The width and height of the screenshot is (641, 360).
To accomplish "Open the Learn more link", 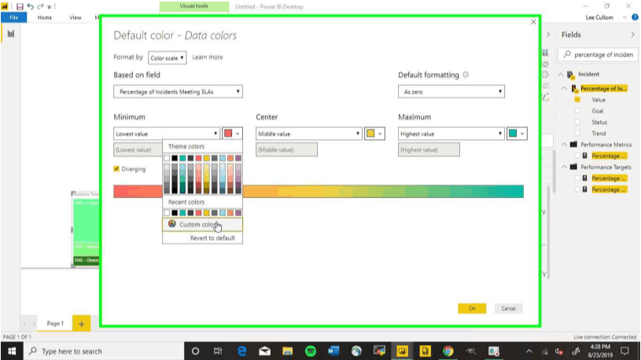I will [208, 57].
